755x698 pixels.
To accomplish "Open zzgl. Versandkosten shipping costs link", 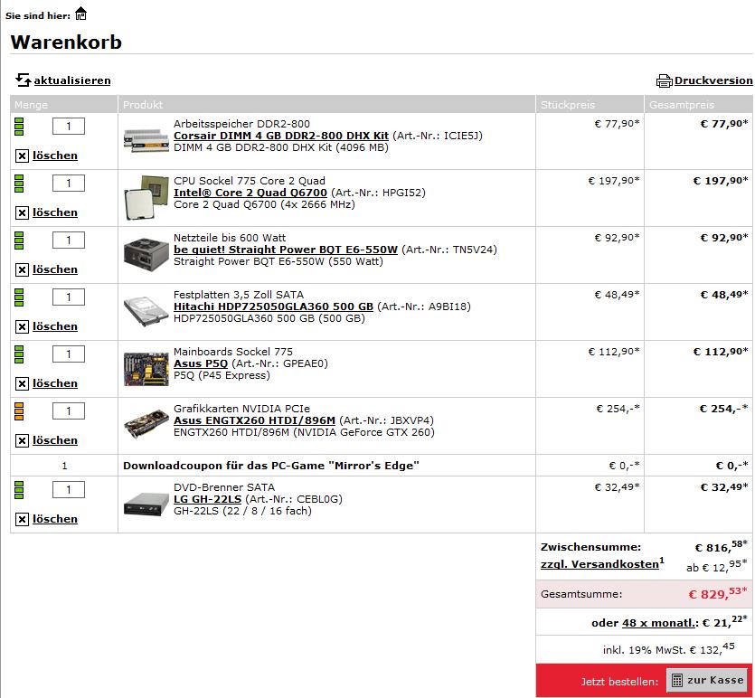I will (x=599, y=563).
